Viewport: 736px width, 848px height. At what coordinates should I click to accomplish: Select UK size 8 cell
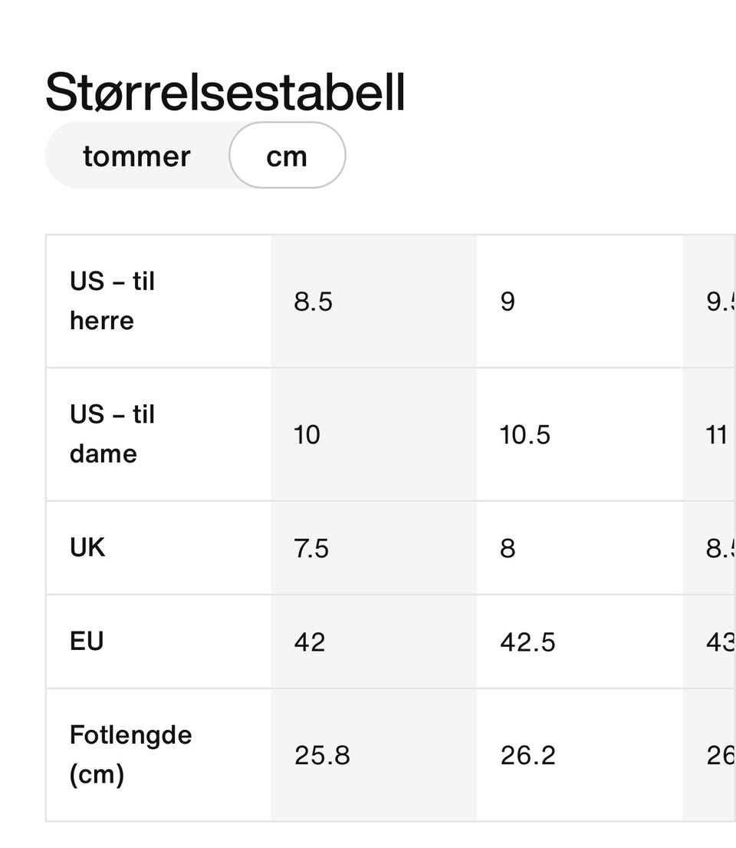coord(508,549)
